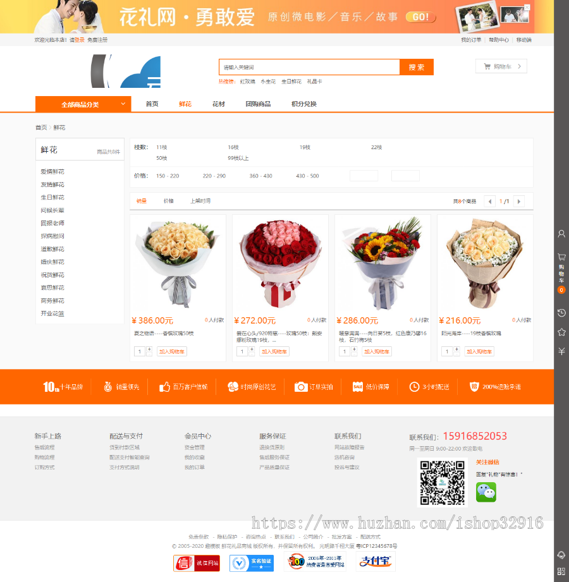Open the 购物车 panel at top right
The width and height of the screenshot is (569, 582).
501,66
